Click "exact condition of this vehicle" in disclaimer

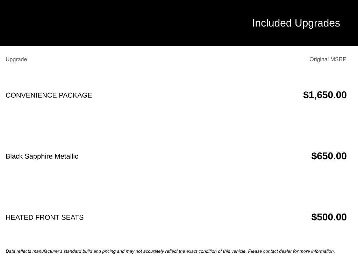click(x=216, y=251)
